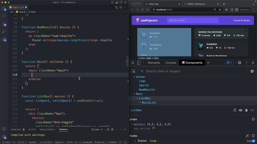Show more DevTools tabs chevron
Image resolution: width=257 pixels, height=144 pixels.
208,63
